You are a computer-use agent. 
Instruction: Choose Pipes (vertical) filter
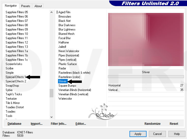tap(67, 60)
